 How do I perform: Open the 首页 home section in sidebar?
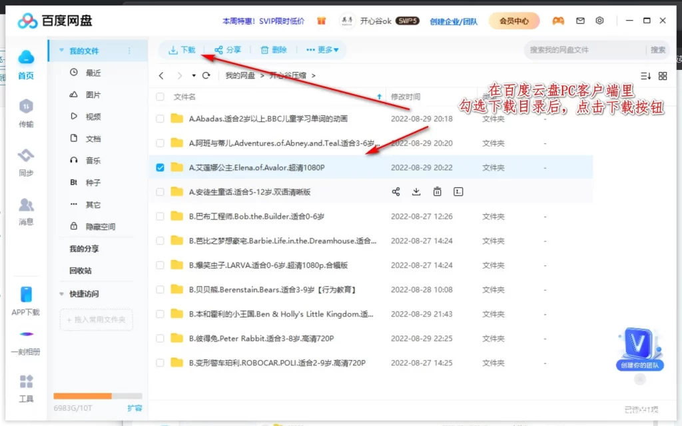26,65
